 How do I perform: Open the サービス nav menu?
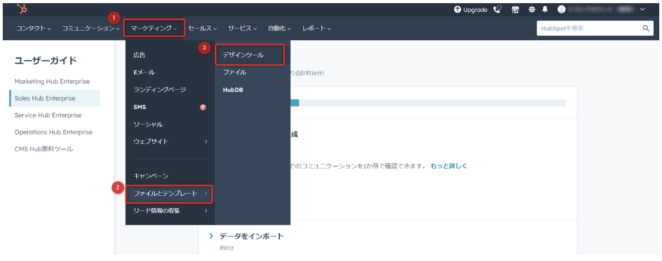pos(242,28)
